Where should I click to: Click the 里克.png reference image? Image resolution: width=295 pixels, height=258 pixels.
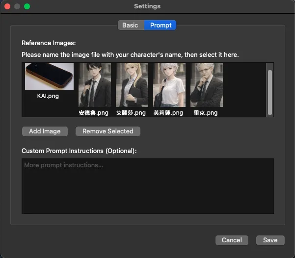206,84
